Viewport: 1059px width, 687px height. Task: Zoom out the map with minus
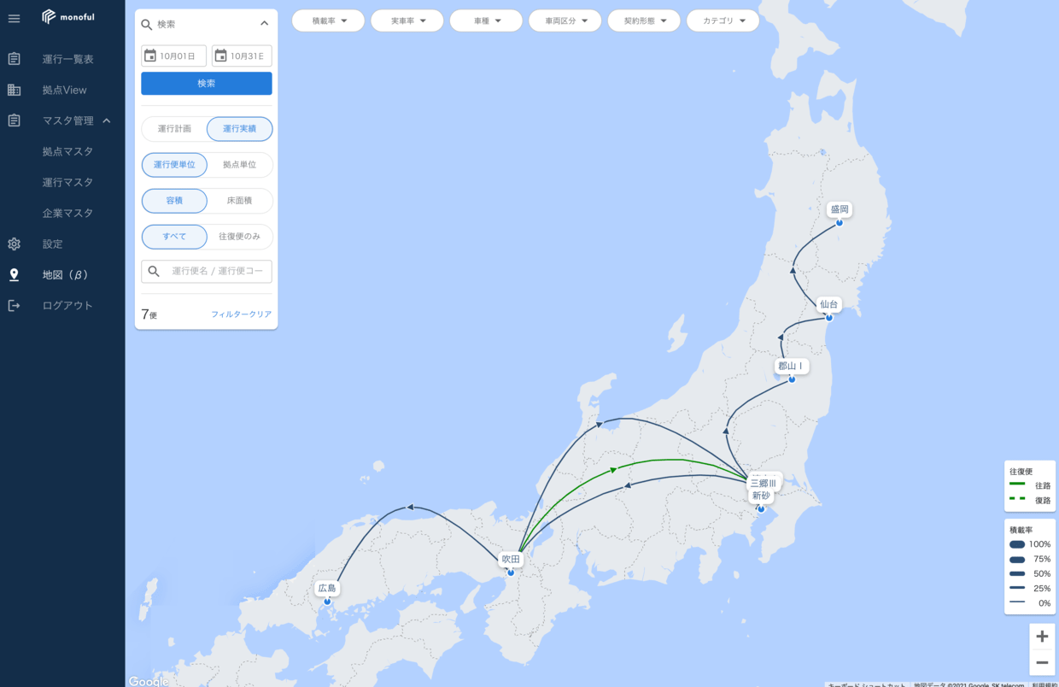[1042, 662]
